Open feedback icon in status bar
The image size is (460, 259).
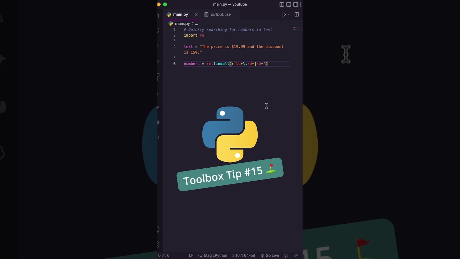(295, 255)
